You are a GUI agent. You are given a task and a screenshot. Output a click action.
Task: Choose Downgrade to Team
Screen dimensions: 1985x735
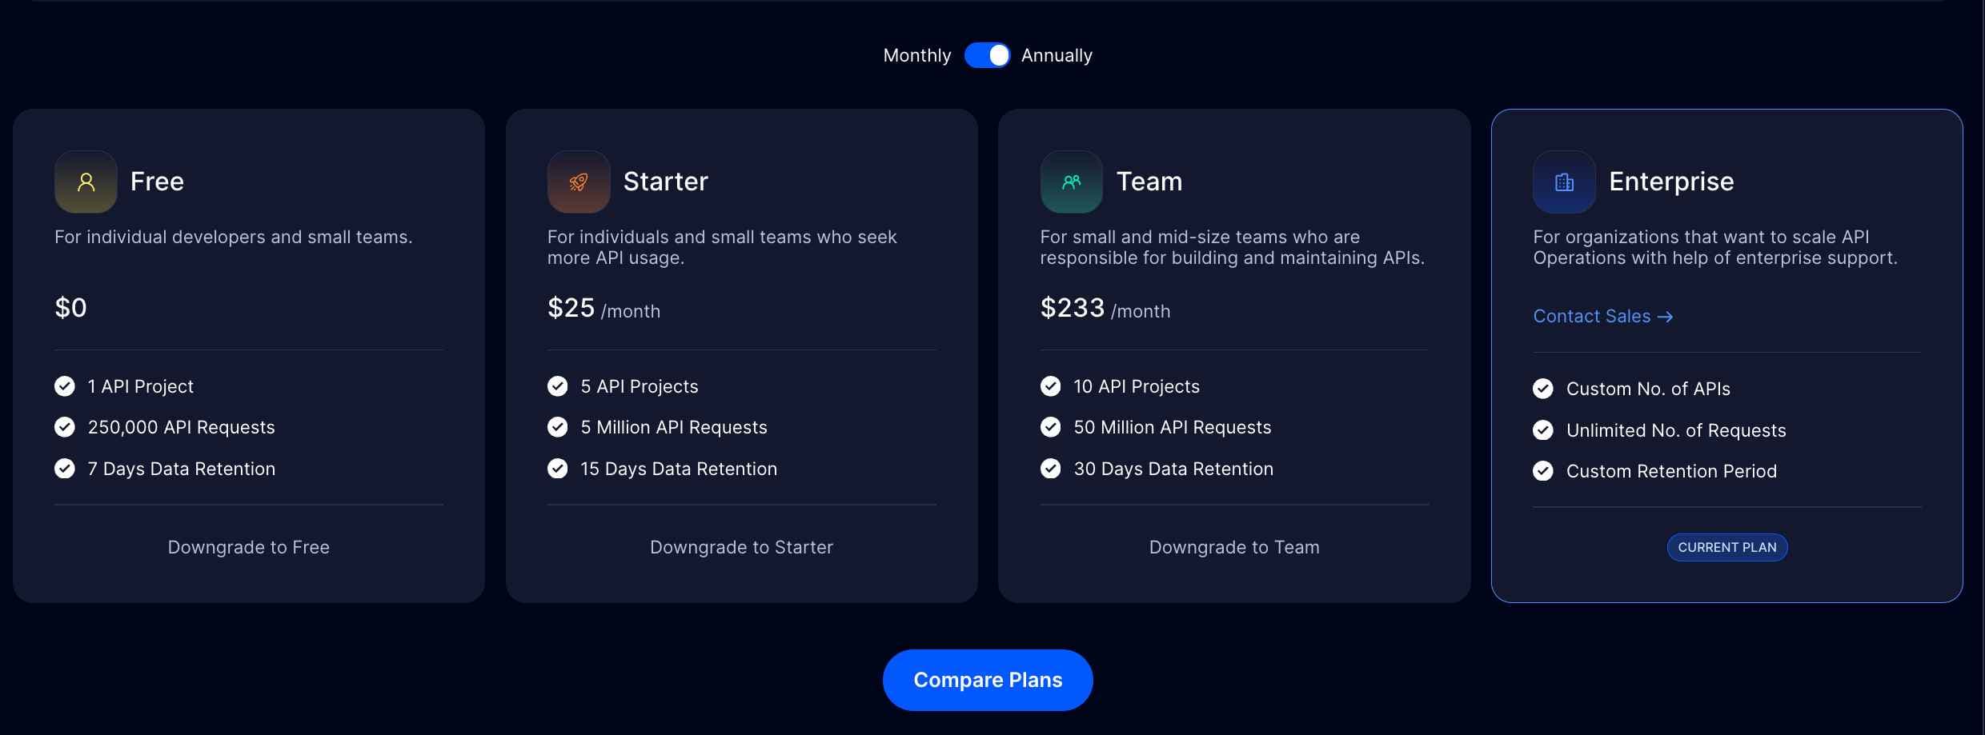click(1234, 547)
